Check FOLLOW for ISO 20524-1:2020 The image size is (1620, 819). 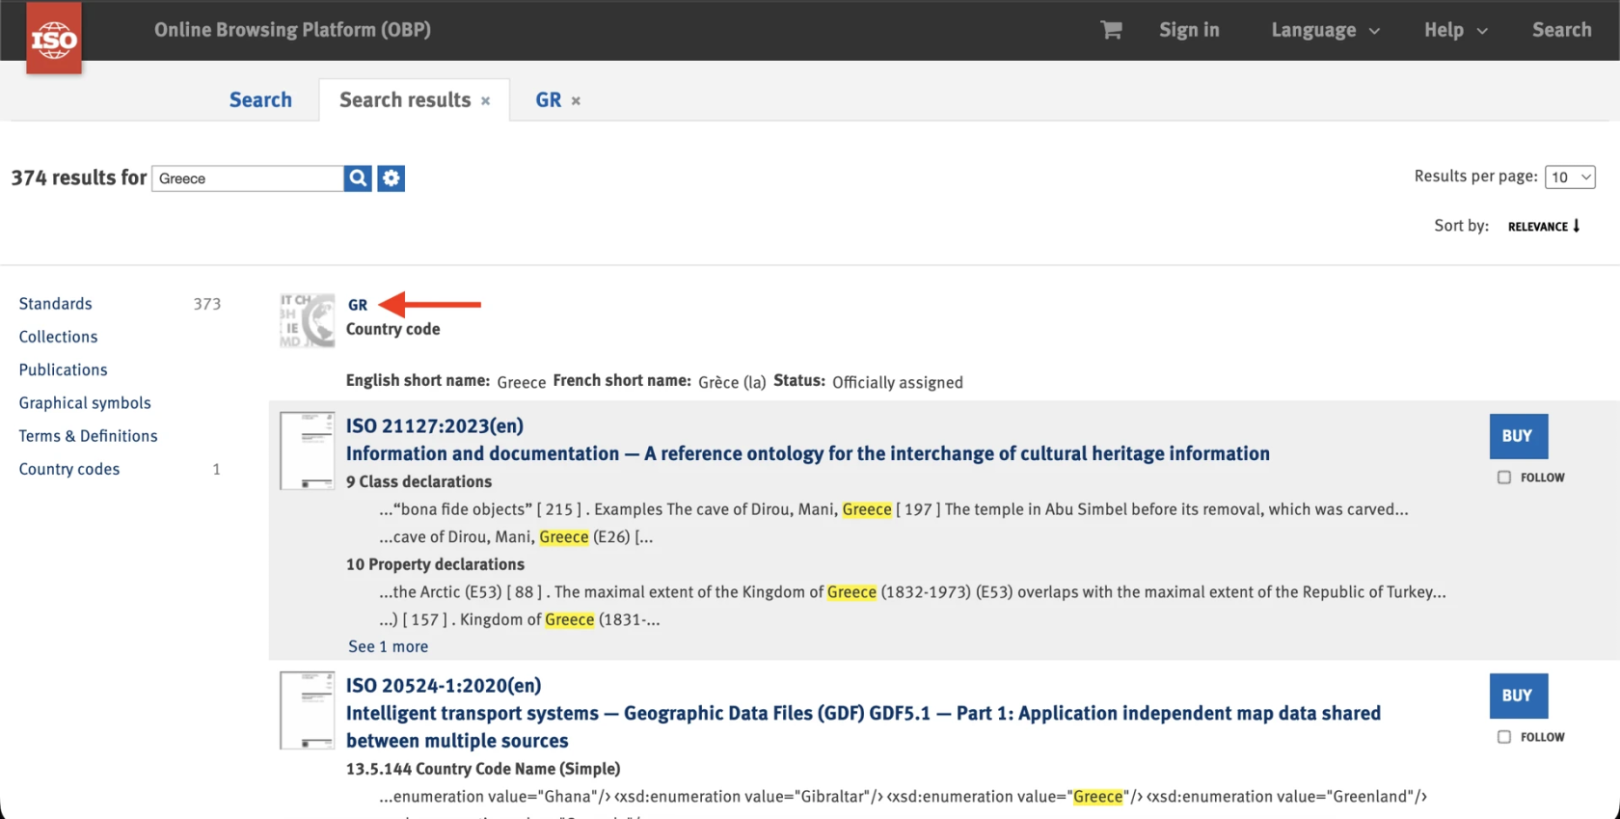click(1504, 737)
